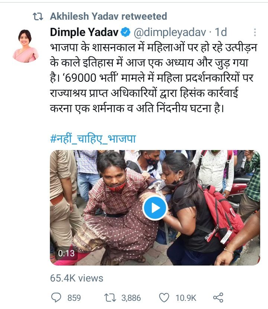Retweet using the arrows icon below the video
Image resolution: width=268 pixels, height=309 pixels.
click(x=110, y=297)
